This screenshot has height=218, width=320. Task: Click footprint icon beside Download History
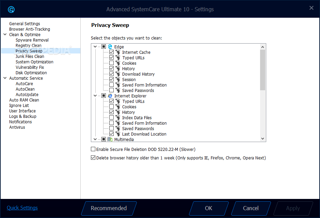(x=118, y=74)
